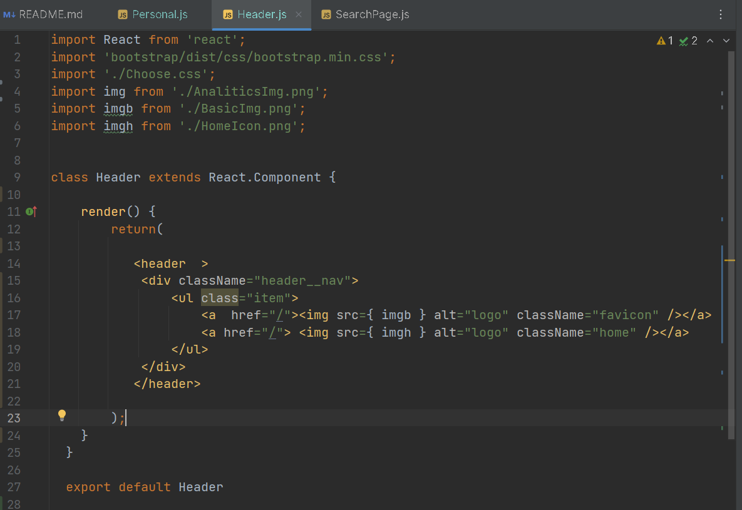Click 'bootstrap/dist/css/bootstrap.min.css' import path
This screenshot has height=510, width=742.
pos(246,57)
